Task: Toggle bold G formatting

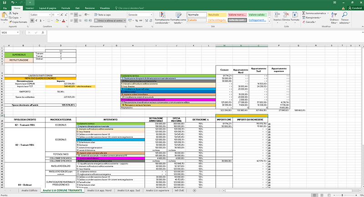Action: [32, 20]
